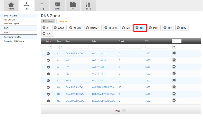Add a new MX record
This screenshot has width=203, height=123.
[x=127, y=28]
